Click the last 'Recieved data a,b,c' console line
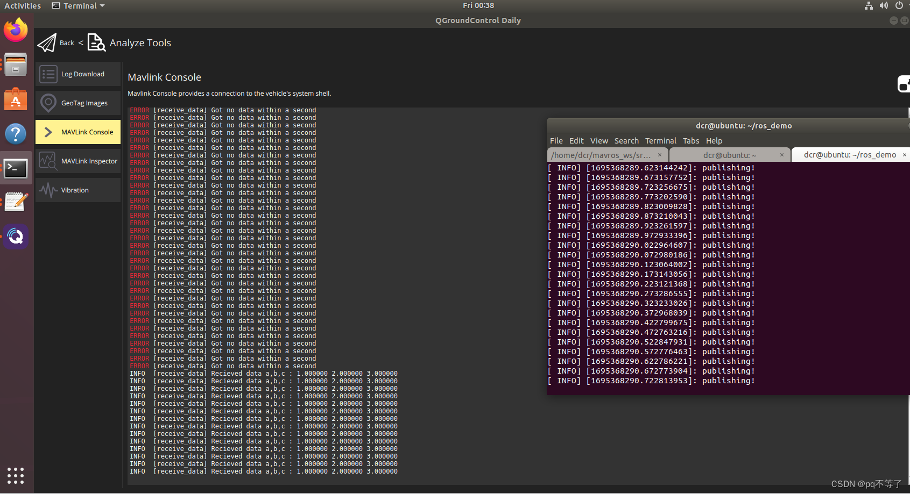 point(264,471)
